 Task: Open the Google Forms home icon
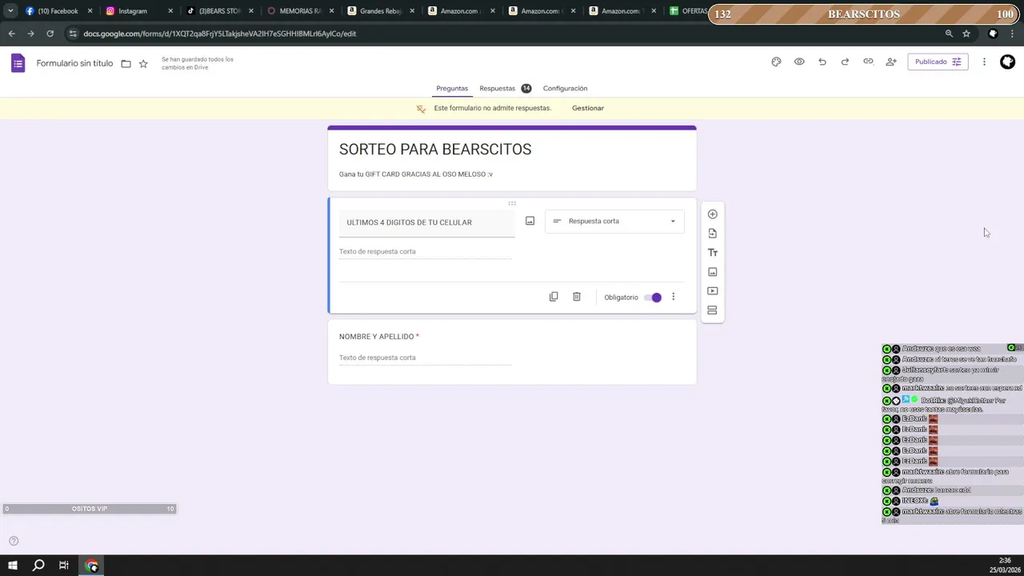coord(18,63)
